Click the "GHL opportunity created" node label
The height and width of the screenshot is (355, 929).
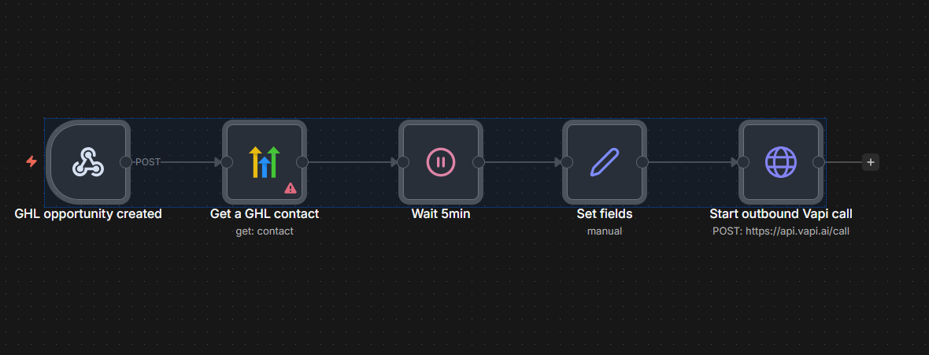point(88,213)
